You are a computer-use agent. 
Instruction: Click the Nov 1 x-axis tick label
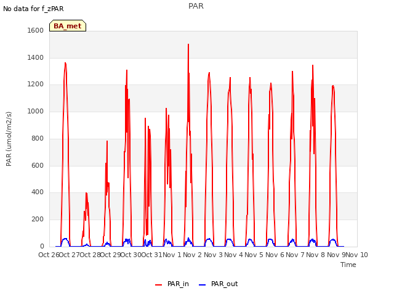click(172, 255)
